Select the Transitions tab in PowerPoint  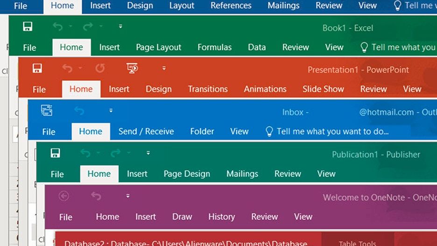coord(208,89)
